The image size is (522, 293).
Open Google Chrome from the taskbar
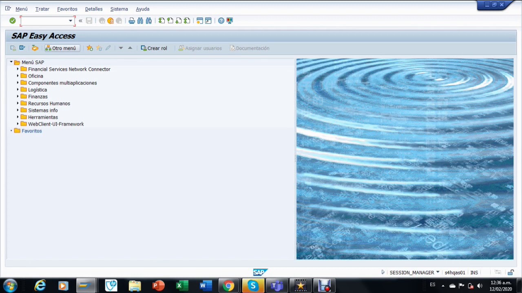(x=228, y=286)
